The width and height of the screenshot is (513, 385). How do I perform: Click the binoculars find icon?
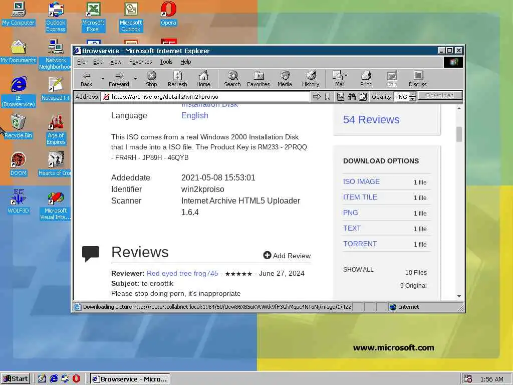(x=352, y=97)
